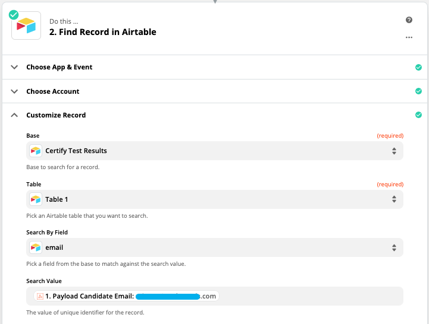Click the Search Value input field
Screen dimensions: 429x324
(309, 296)
